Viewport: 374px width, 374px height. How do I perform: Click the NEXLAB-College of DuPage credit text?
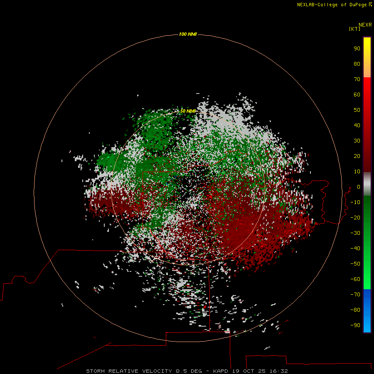tap(332, 5)
